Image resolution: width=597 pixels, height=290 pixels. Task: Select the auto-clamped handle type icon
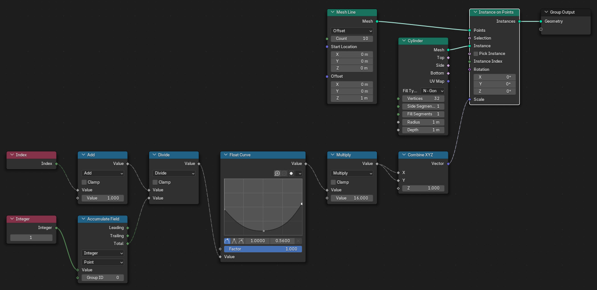pyautogui.click(x=241, y=241)
